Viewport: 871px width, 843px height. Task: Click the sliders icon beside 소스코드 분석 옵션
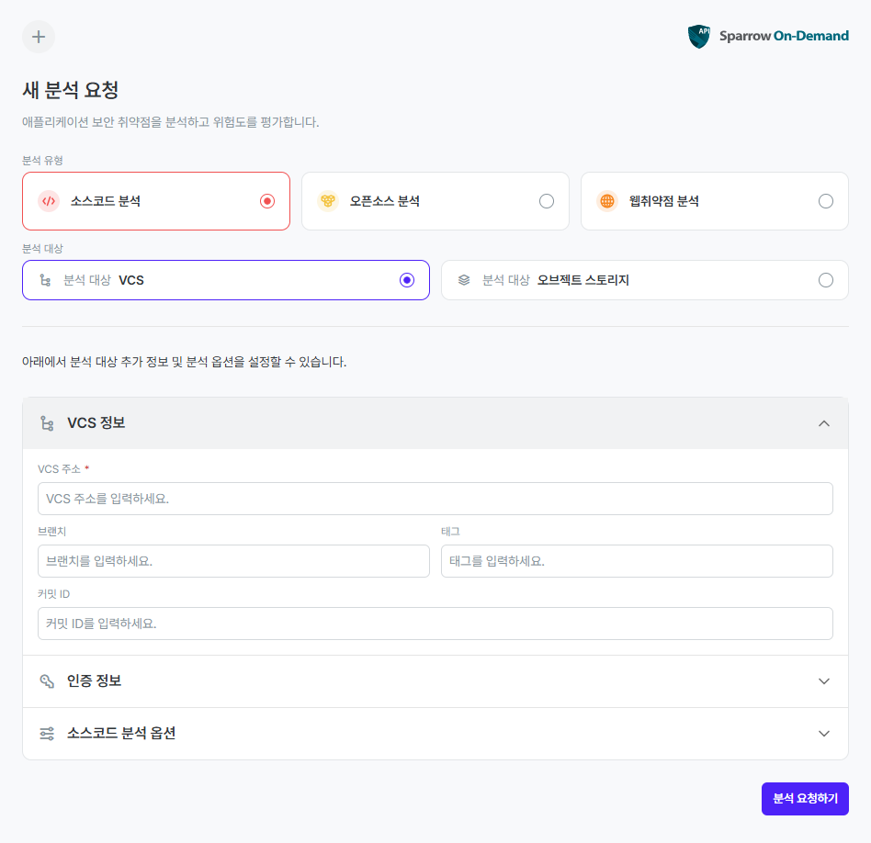click(47, 734)
